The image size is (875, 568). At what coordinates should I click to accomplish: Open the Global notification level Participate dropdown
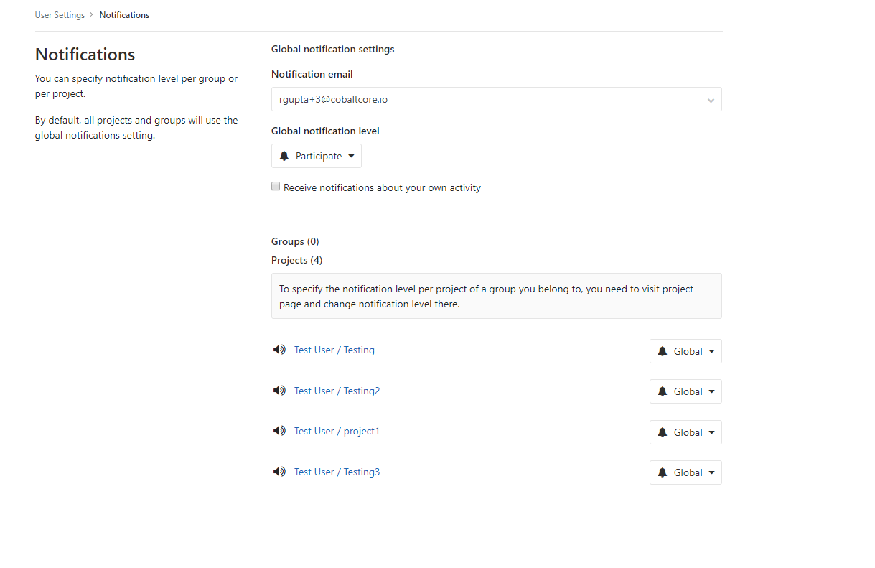pos(317,156)
